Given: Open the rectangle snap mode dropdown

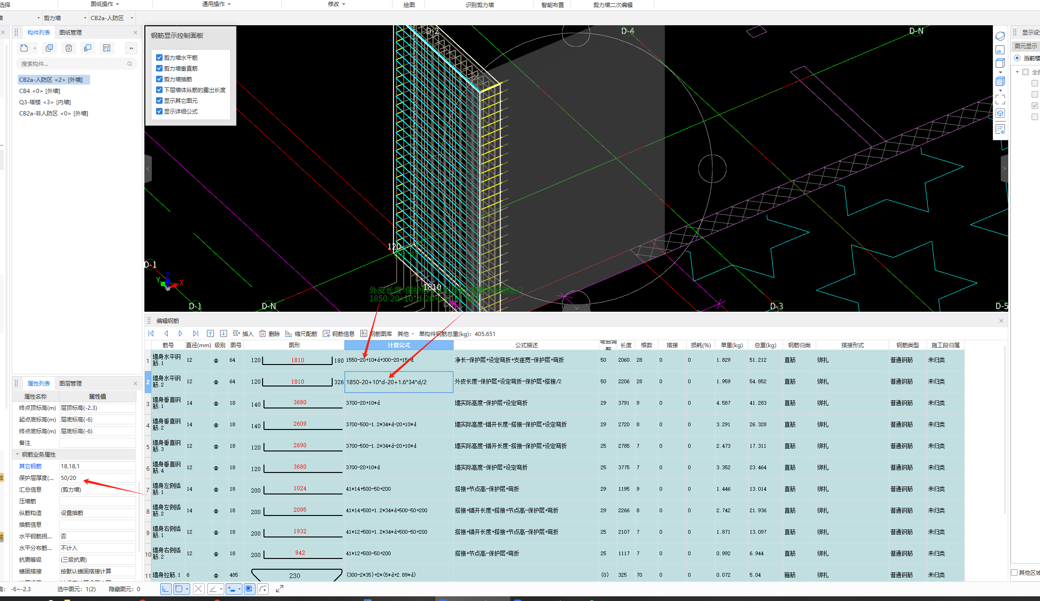Looking at the screenshot, I should (x=187, y=589).
